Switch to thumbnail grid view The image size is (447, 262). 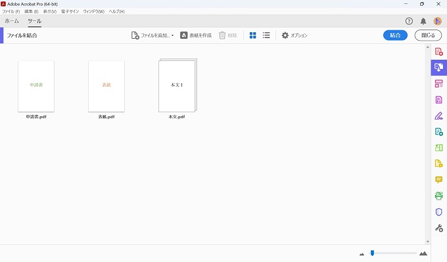point(252,35)
